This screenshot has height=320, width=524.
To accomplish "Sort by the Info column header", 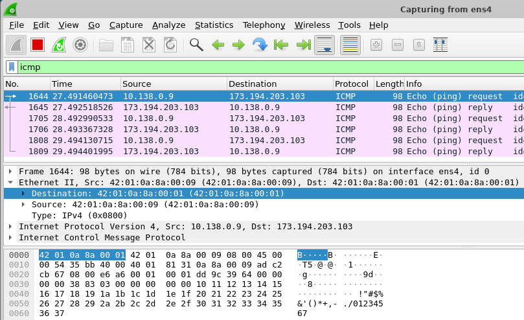I will 464,84.
